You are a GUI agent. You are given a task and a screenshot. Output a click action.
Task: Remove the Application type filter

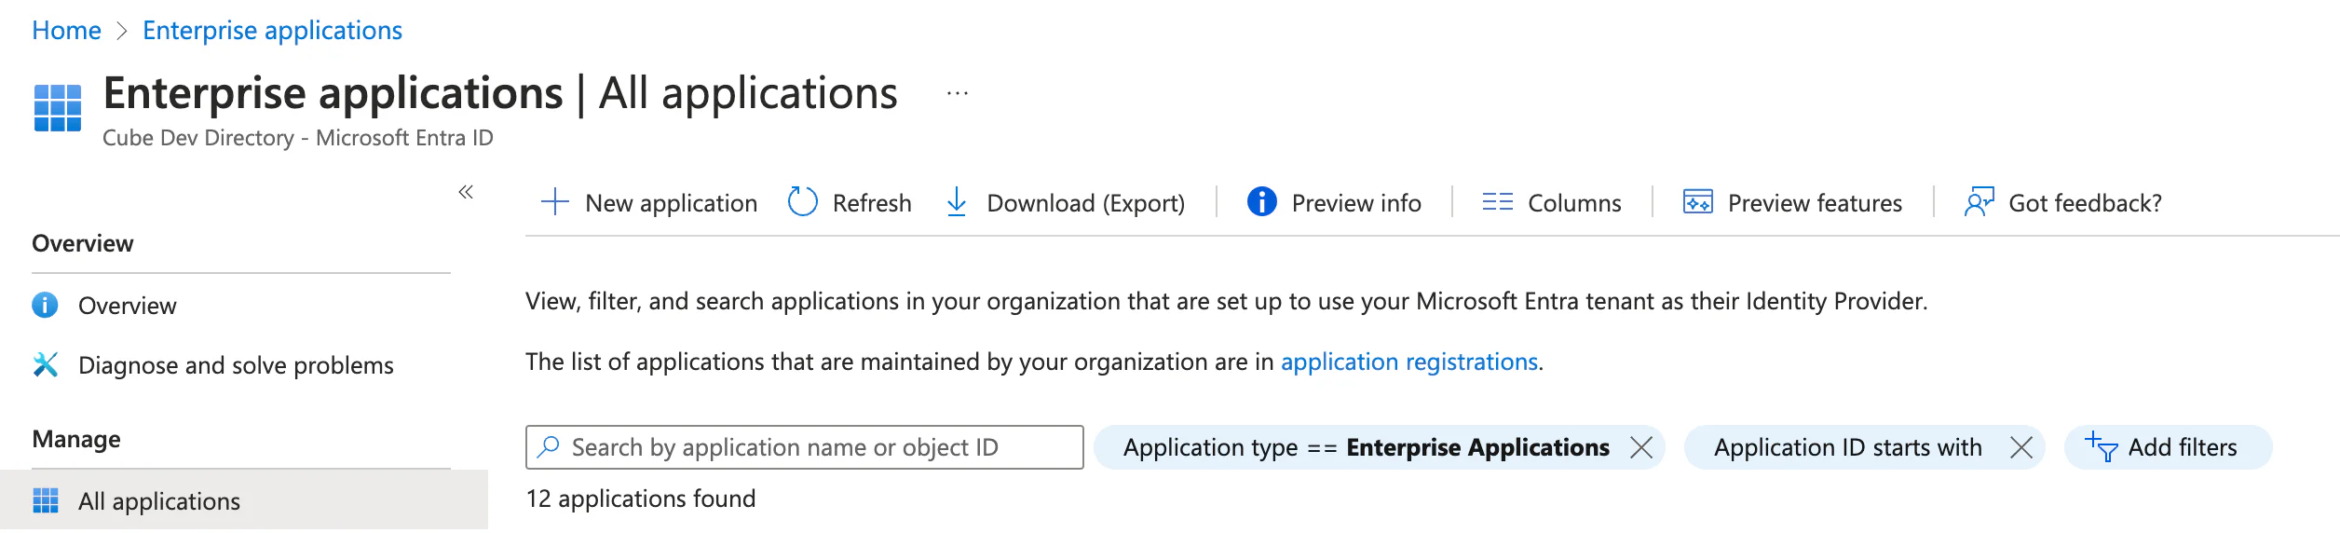(x=1641, y=447)
